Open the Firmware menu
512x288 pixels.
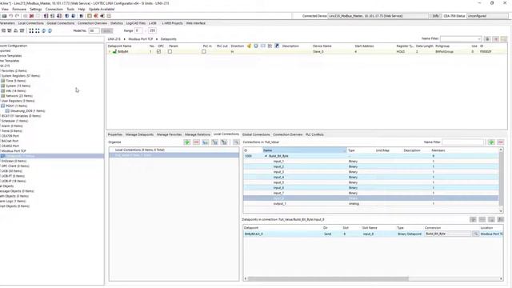coord(19,9)
